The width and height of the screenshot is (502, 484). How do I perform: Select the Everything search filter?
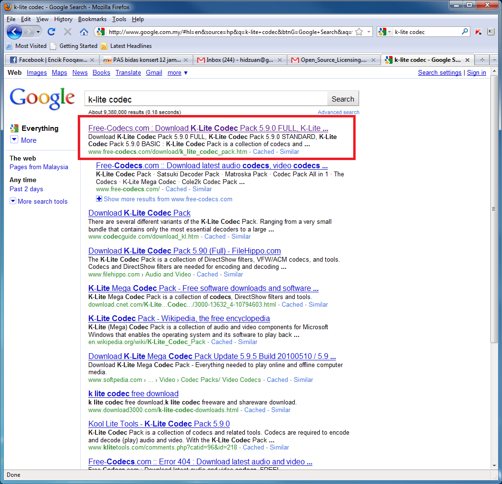35,128
